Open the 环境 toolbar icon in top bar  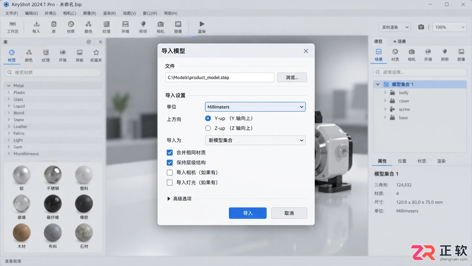pos(125,24)
